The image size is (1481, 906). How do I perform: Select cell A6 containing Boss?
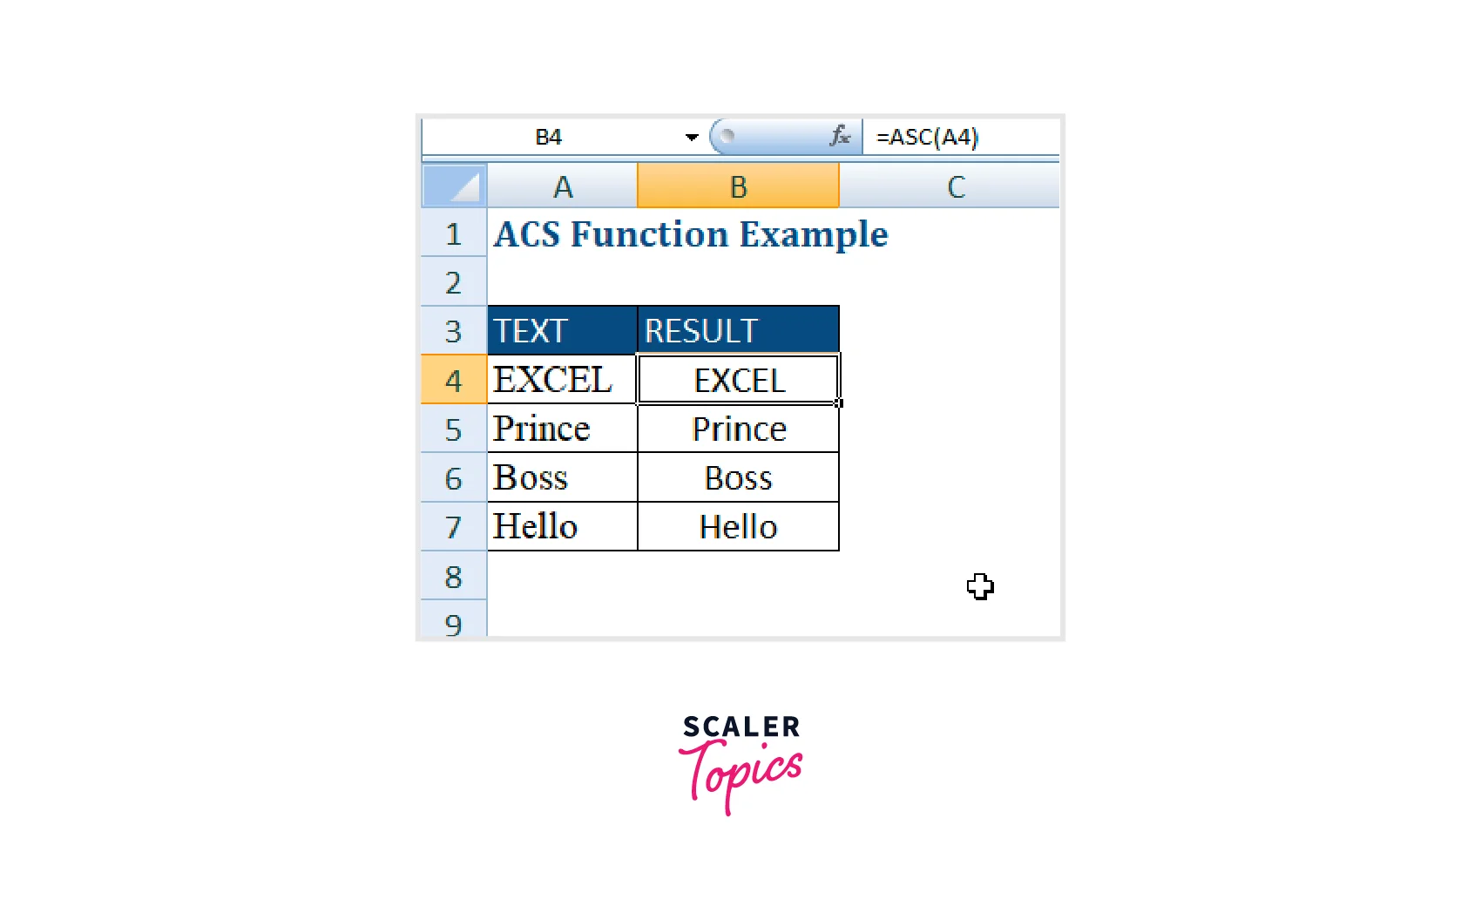pos(562,477)
